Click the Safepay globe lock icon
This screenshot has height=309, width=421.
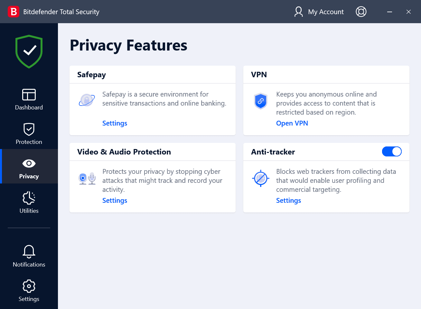87,100
